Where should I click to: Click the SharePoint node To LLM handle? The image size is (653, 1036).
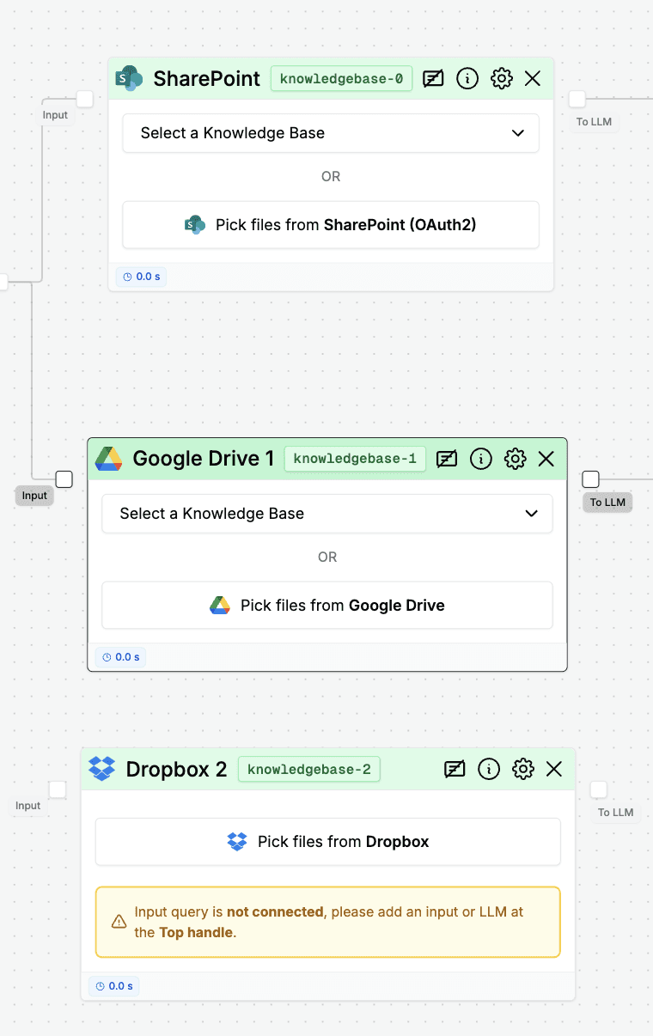[x=577, y=99]
